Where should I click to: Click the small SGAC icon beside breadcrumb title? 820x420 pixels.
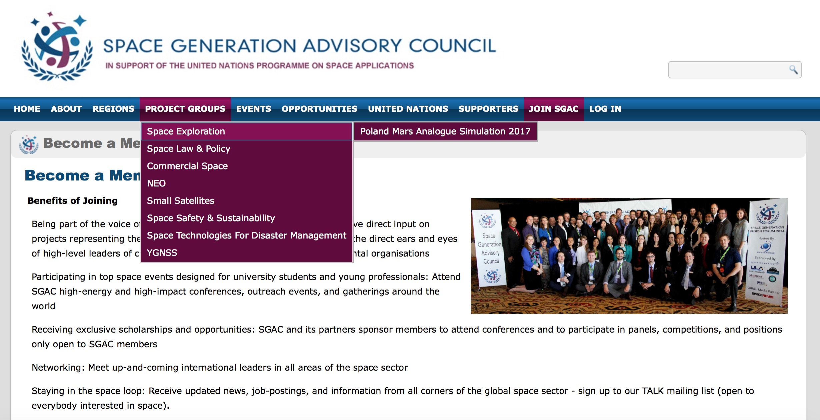click(29, 144)
